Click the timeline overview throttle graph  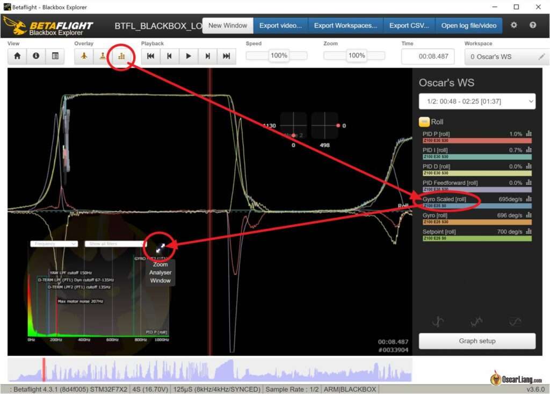[210, 370]
